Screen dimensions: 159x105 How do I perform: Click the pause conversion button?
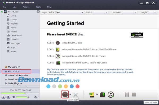[x=127, y=95]
